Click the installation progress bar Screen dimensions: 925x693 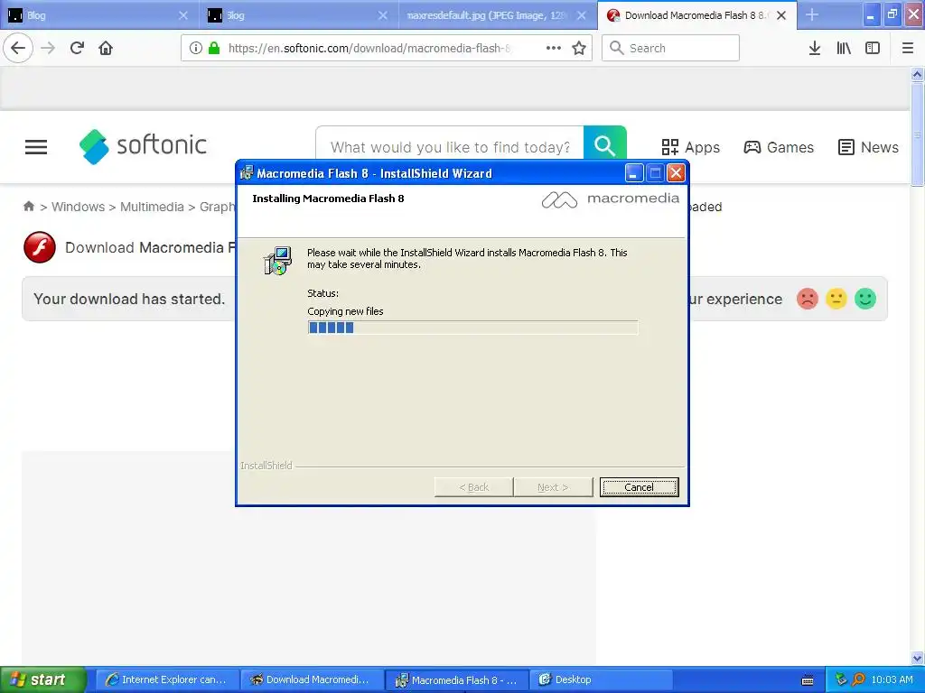472,328
